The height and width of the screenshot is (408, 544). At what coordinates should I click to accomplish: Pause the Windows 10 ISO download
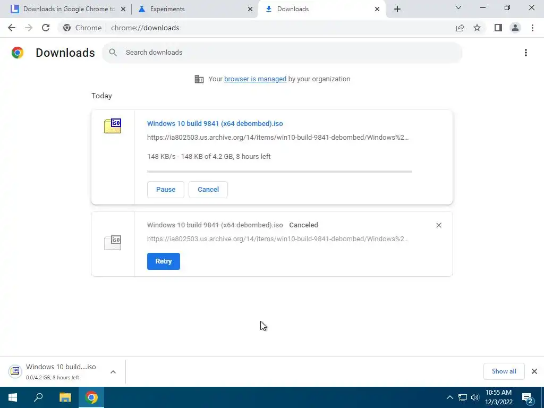coord(166,190)
